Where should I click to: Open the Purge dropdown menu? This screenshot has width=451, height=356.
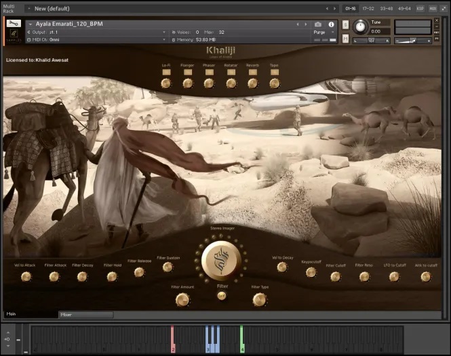[x=321, y=32]
